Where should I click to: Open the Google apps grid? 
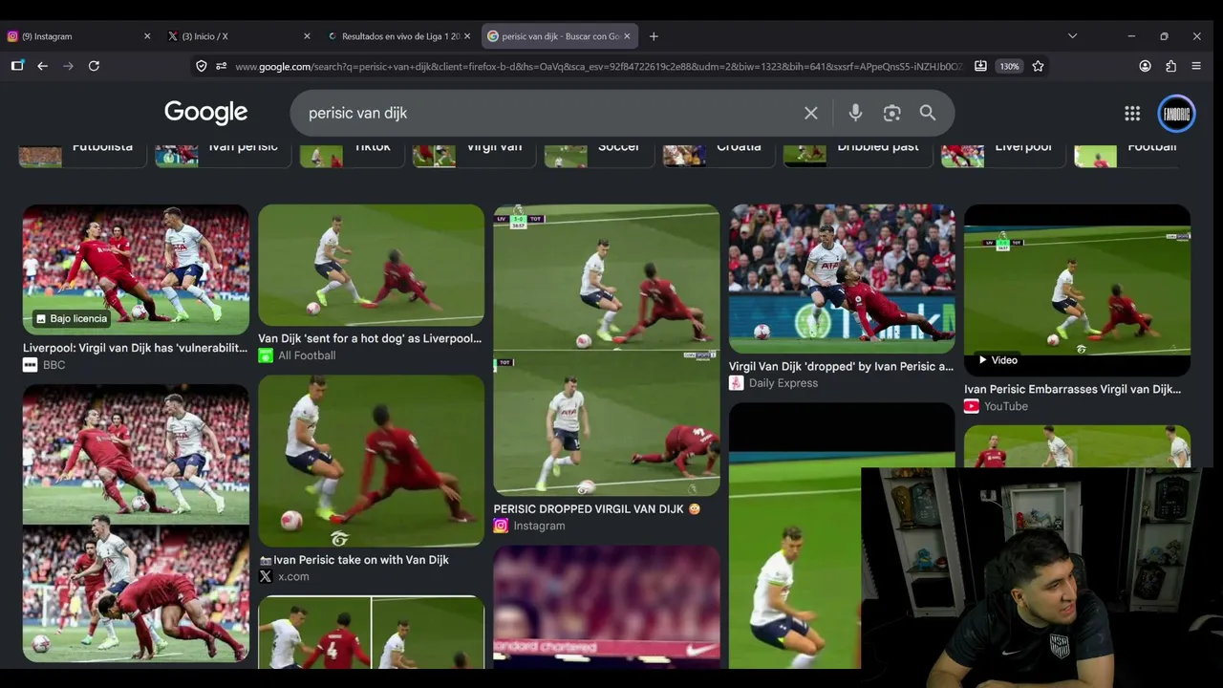click(x=1132, y=114)
